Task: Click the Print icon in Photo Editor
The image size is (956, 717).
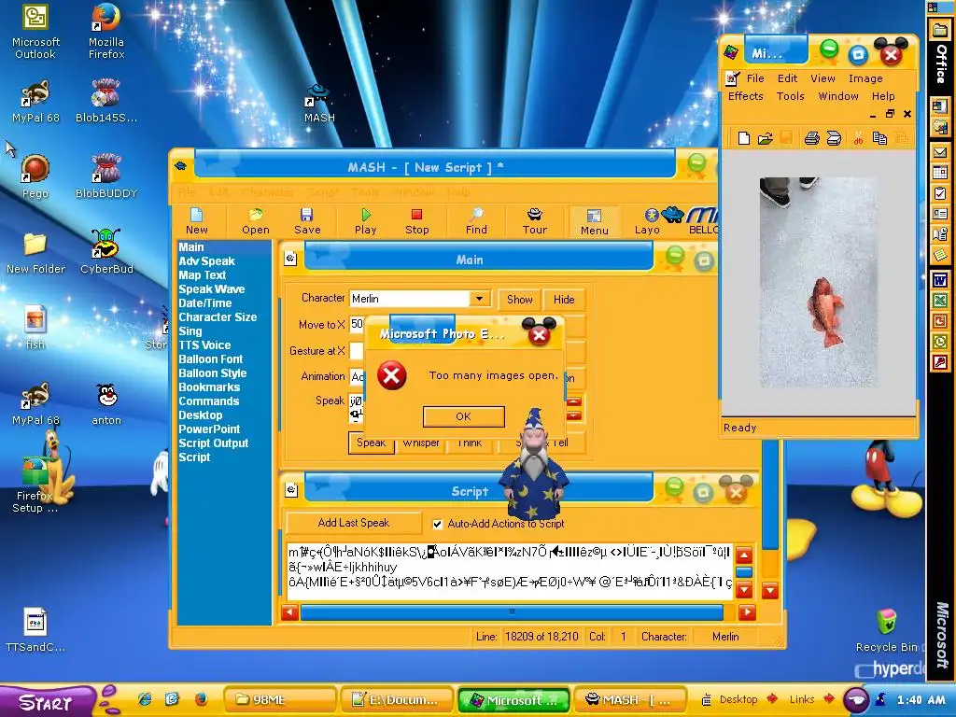Action: pyautogui.click(x=811, y=138)
